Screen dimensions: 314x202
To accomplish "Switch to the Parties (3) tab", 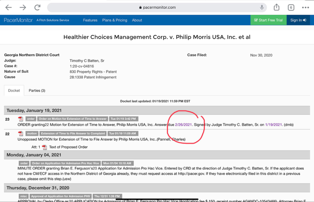I will pos(37,91).
